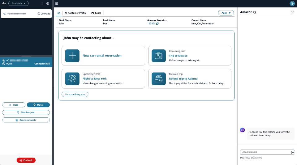Mute the microphone
Screen dimensions: 297x165
click(x=38, y=105)
